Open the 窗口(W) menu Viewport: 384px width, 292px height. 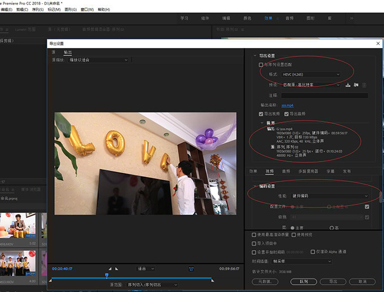pyautogui.click(x=87, y=10)
